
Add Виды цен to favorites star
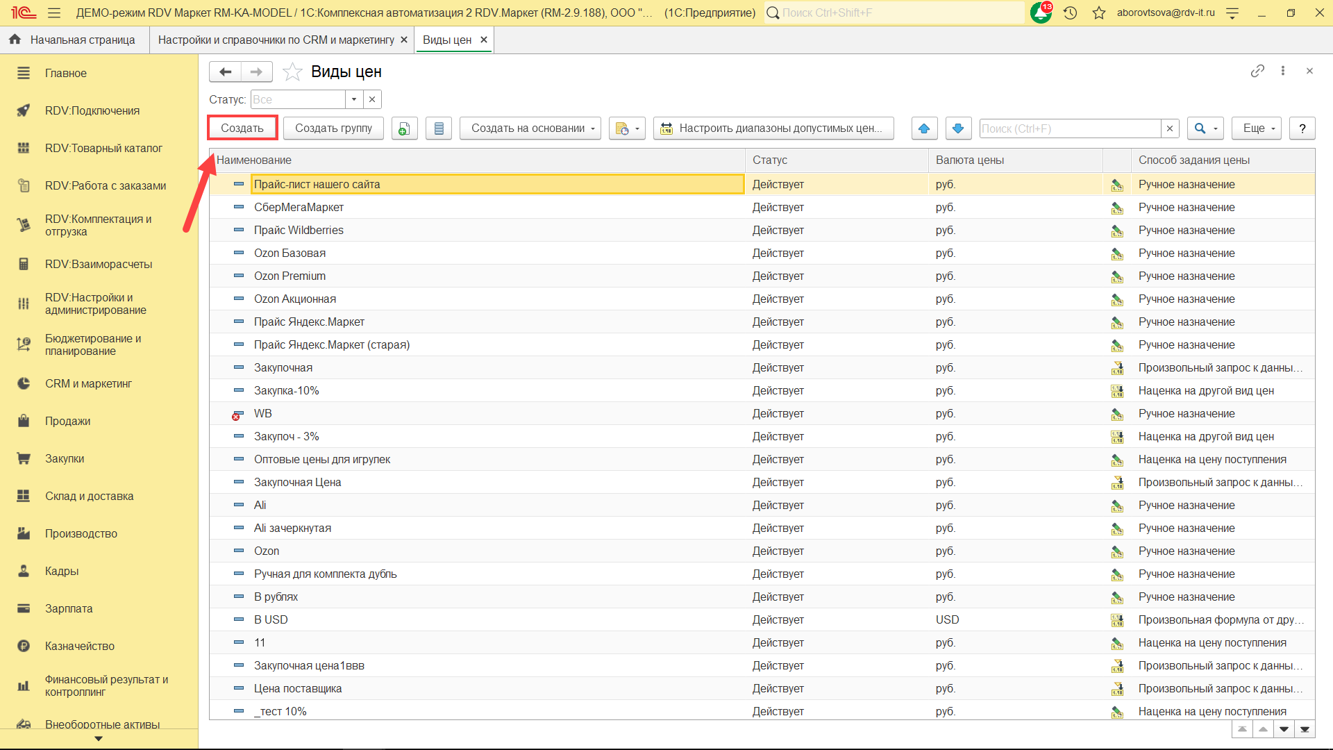[292, 72]
